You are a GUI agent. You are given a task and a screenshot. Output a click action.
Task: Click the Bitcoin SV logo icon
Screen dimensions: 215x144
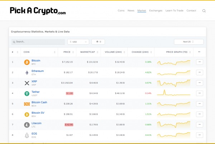(27, 114)
